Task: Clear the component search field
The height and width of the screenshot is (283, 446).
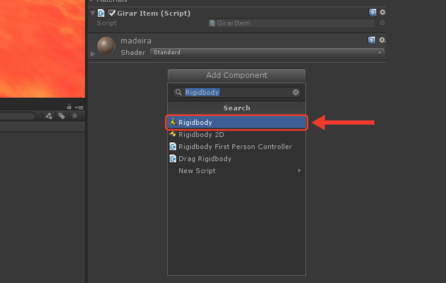Action: [x=296, y=92]
